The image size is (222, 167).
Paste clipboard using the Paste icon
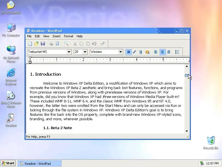(88, 44)
